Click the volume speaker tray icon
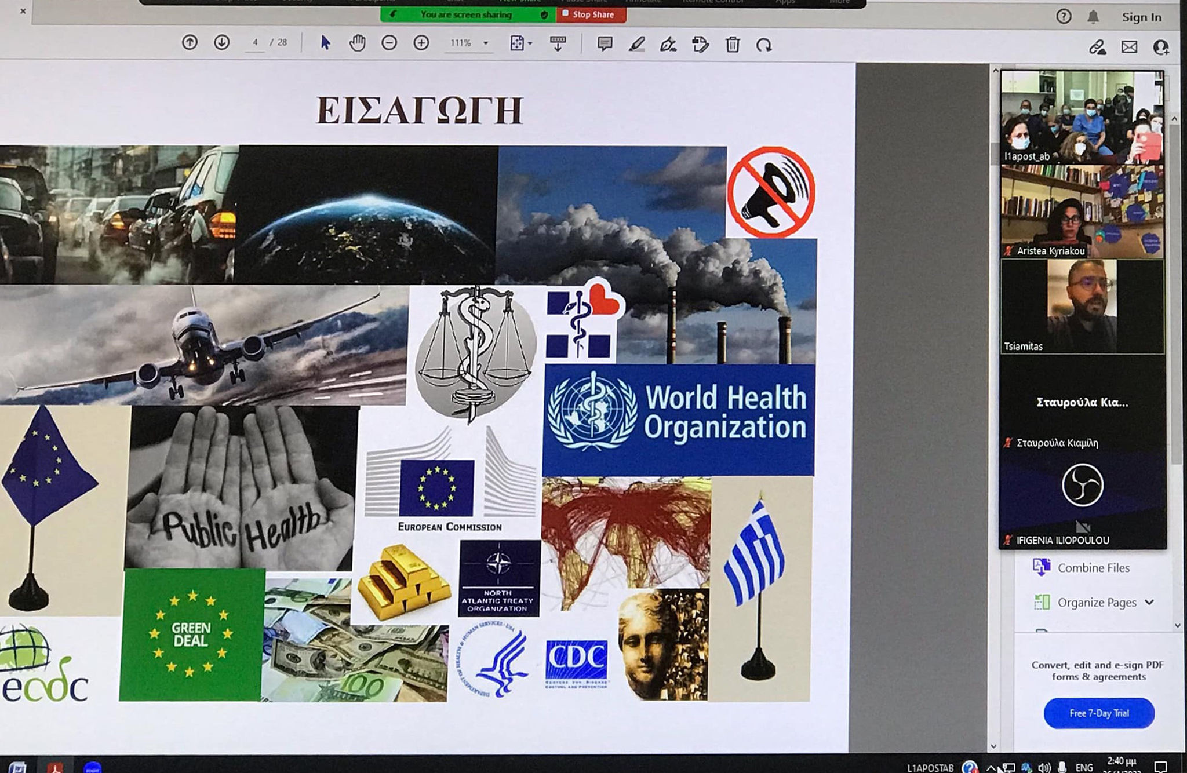Viewport: 1187px width, 773px height. 1044,768
